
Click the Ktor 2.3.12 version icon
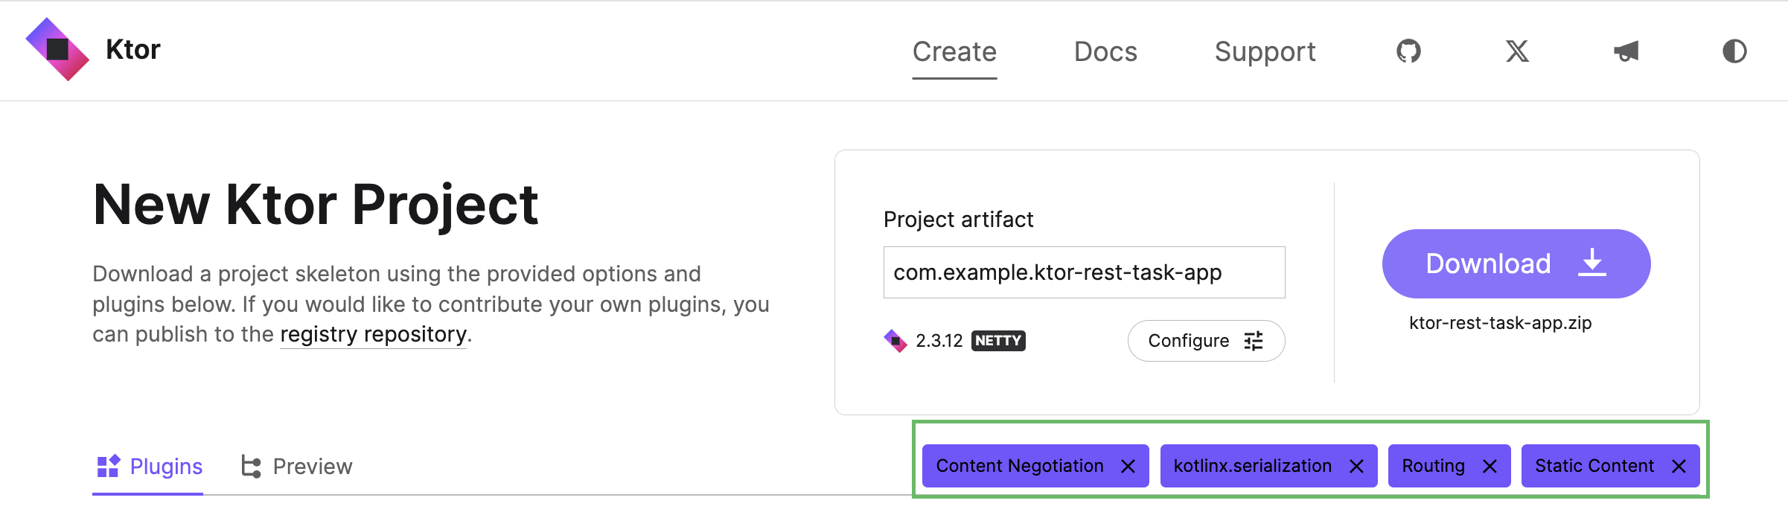[x=895, y=341]
